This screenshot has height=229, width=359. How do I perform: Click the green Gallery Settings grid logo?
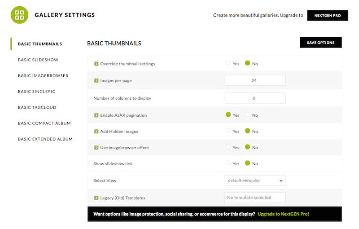coord(19,15)
